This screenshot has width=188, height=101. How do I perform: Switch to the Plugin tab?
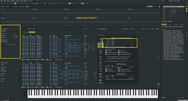[22, 6]
